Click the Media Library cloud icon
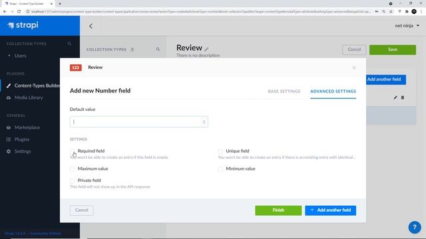This screenshot has height=239, width=426. [x=9, y=98]
